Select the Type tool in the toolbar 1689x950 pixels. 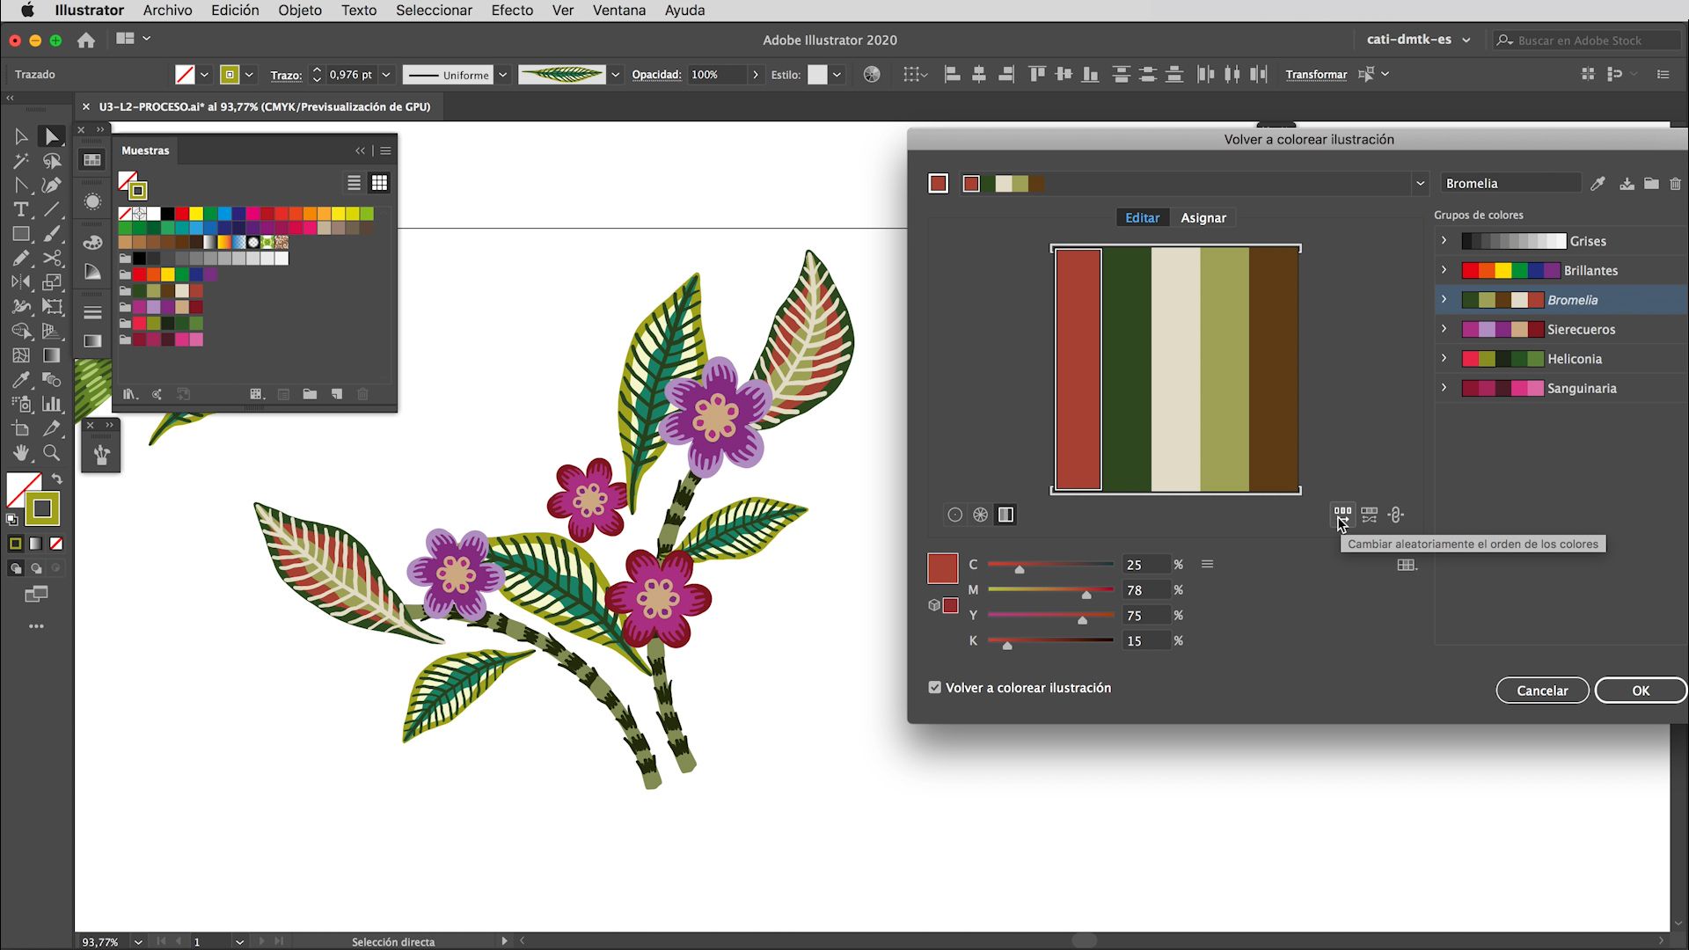tap(21, 210)
